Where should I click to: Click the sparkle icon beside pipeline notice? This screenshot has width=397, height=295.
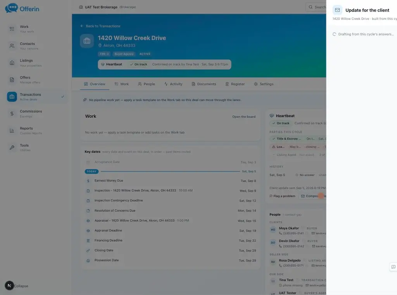point(85,100)
